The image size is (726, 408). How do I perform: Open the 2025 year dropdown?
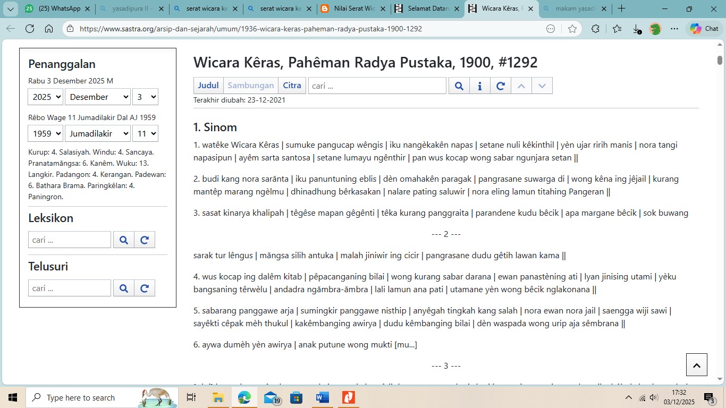tap(46, 97)
